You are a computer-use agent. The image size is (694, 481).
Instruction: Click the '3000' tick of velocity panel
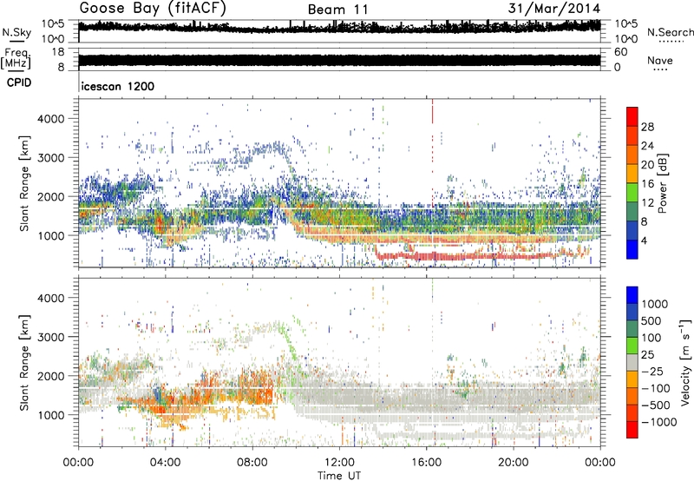tap(51, 337)
